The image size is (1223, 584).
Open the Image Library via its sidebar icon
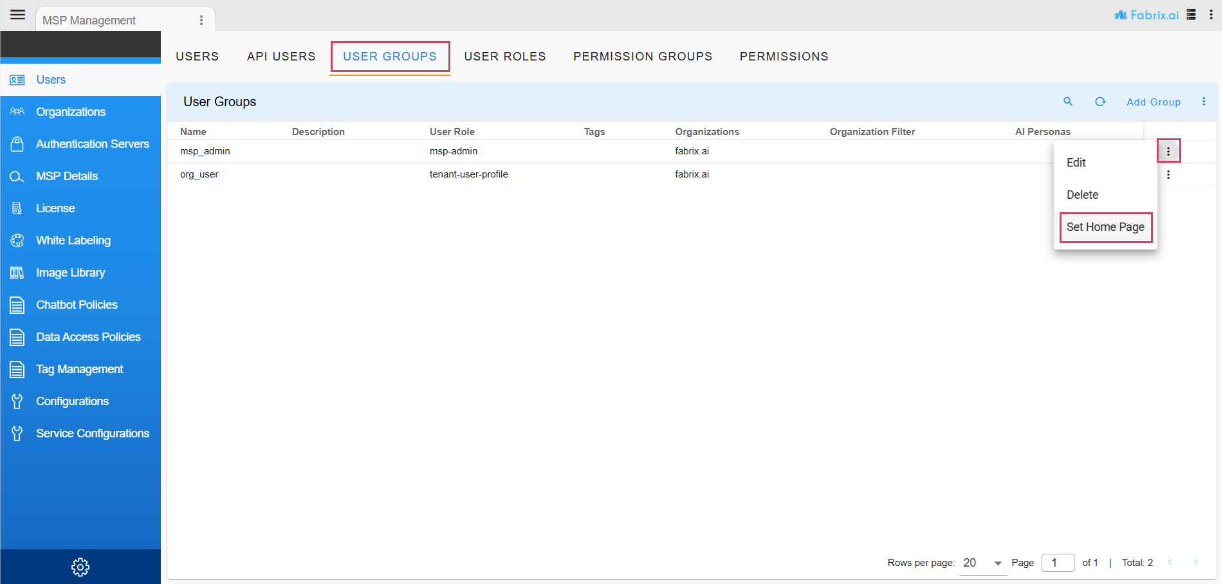point(17,272)
